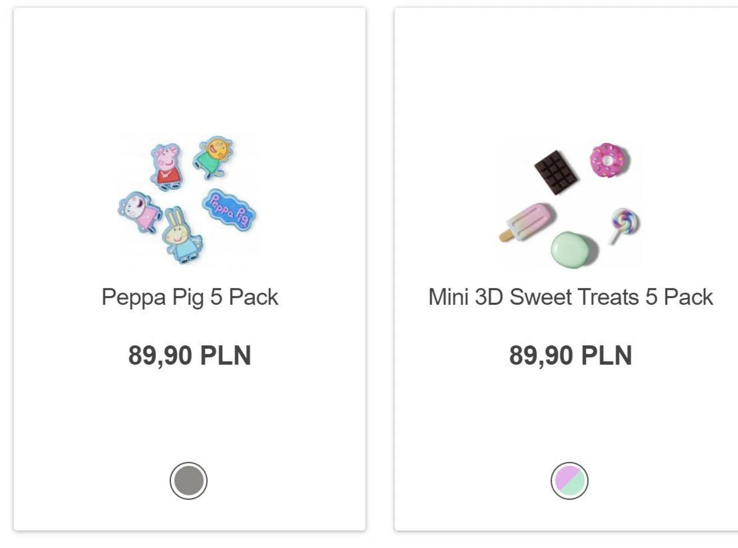This screenshot has width=738, height=548.
Task: Open the Mini 3D Sweet Treats 5 Pack link
Action: click(x=570, y=297)
